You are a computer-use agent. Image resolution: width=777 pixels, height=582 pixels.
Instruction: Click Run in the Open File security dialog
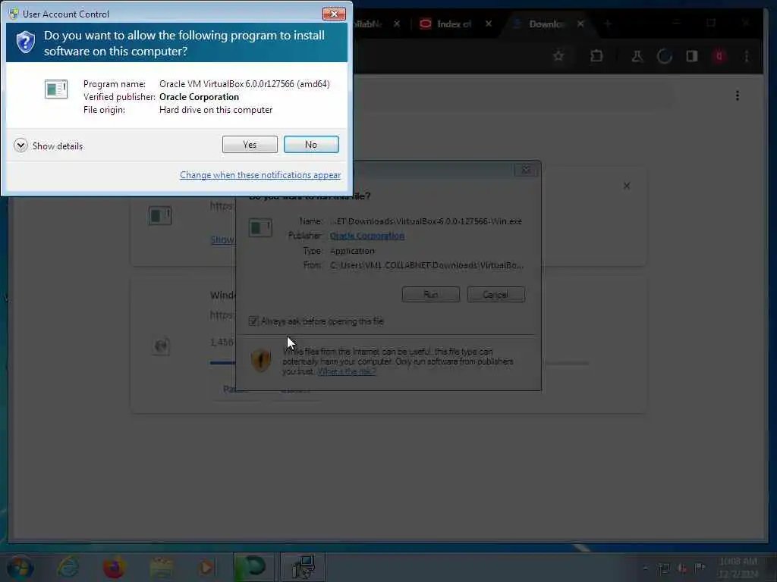pyautogui.click(x=431, y=295)
